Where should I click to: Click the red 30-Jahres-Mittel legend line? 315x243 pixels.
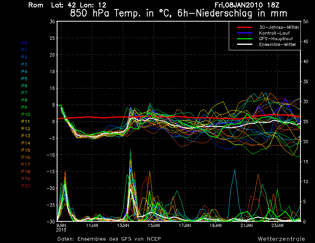point(244,27)
